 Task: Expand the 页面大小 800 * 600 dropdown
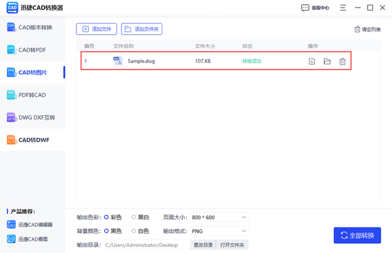pos(219,218)
